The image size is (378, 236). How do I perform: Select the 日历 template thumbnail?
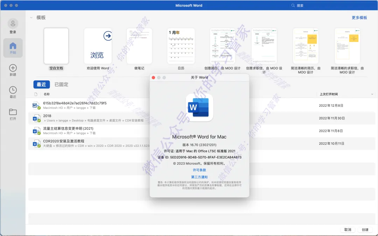pos(181,46)
